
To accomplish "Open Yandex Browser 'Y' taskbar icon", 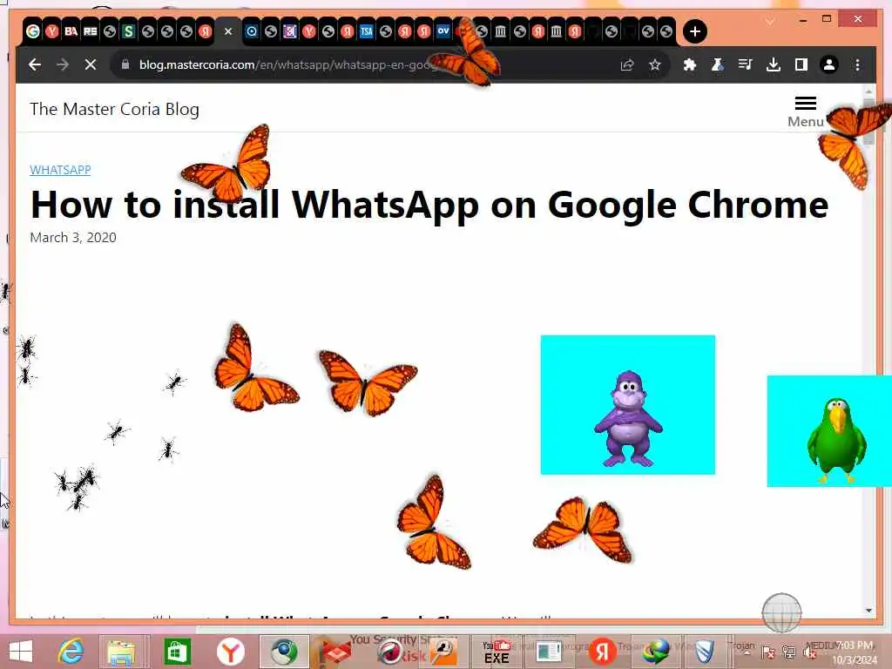I will click(230, 652).
